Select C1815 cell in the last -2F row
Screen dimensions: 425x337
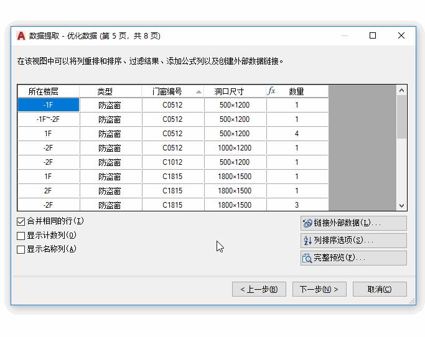pyautogui.click(x=173, y=205)
